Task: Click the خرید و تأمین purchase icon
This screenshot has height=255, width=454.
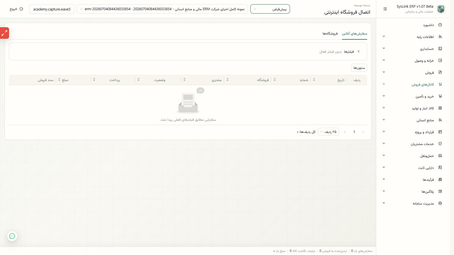Action: click(x=440, y=96)
